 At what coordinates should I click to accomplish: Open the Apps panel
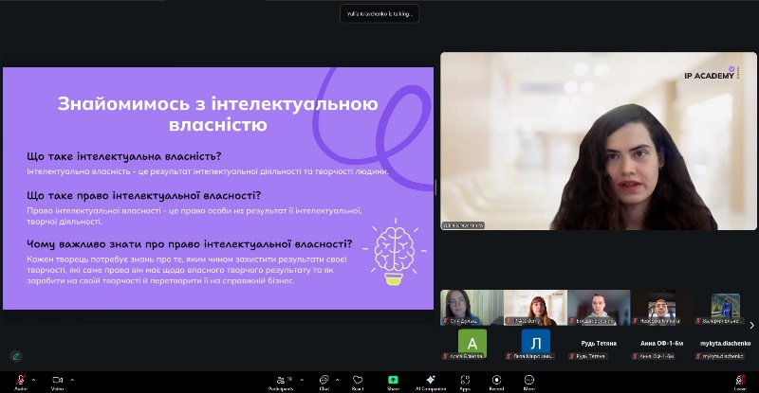tap(465, 381)
